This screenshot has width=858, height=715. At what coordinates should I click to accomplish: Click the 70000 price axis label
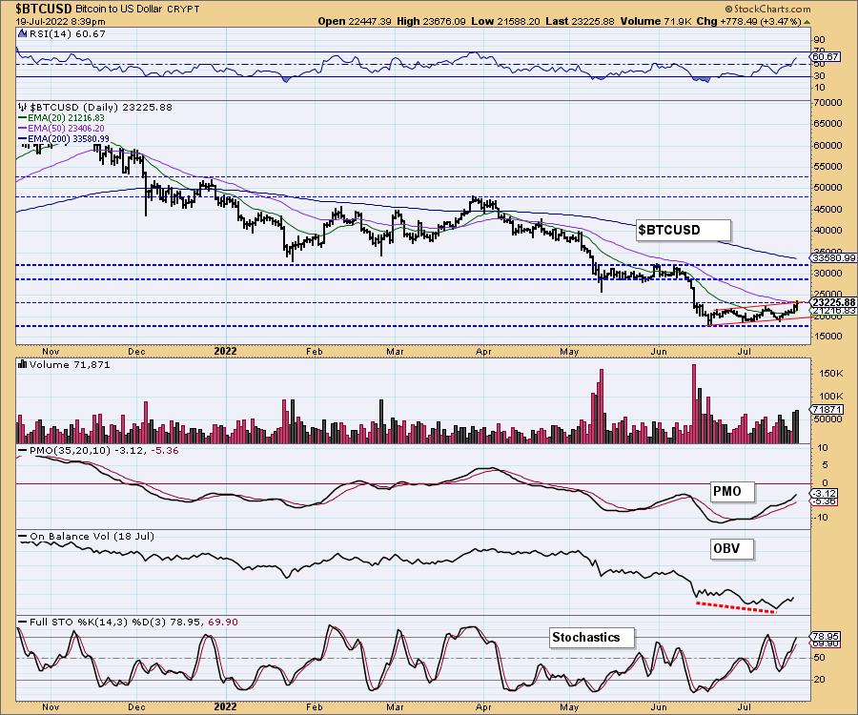827,103
